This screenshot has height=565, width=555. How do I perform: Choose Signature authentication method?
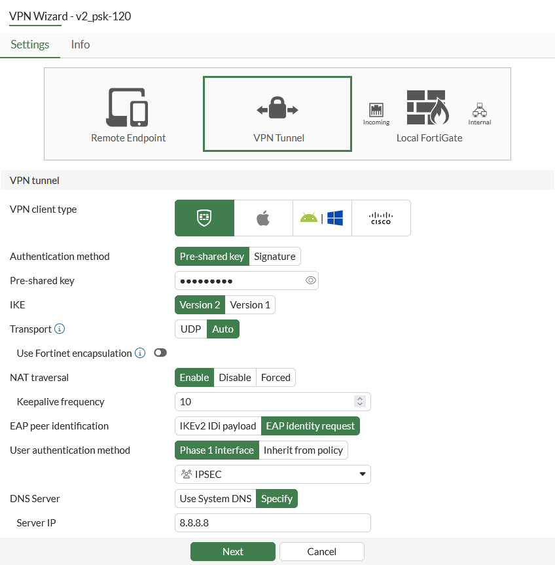point(274,256)
